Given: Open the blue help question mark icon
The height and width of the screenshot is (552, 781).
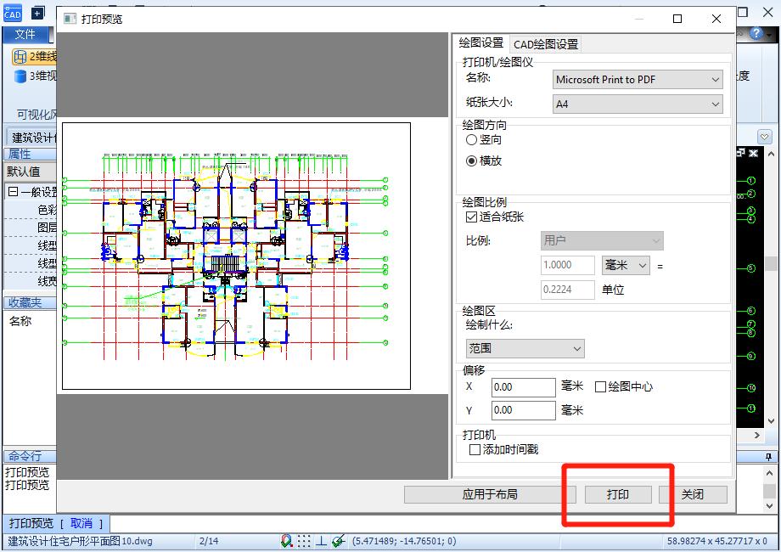Looking at the screenshot, I should 756,33.
